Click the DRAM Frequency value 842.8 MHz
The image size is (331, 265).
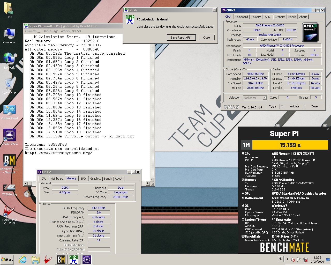99,208
